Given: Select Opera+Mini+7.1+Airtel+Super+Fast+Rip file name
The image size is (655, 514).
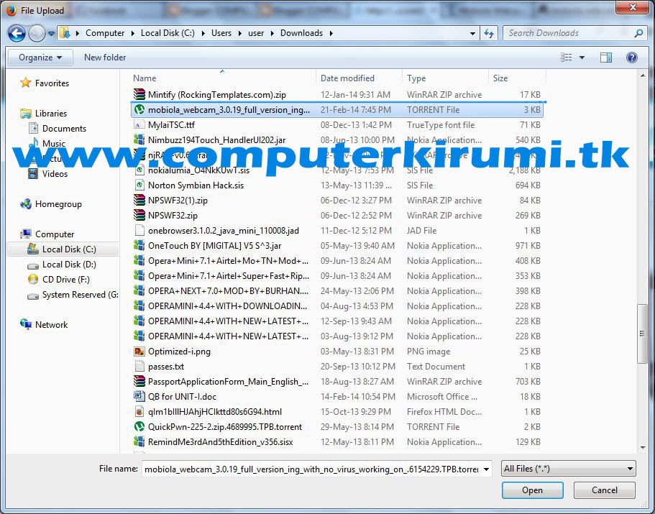Looking at the screenshot, I should [x=229, y=276].
